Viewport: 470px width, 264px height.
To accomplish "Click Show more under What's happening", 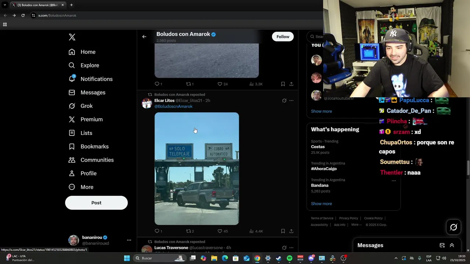I will [x=321, y=203].
